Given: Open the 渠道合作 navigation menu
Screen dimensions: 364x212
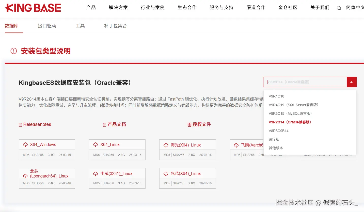Looking at the screenshot, I should pyautogui.click(x=256, y=8).
